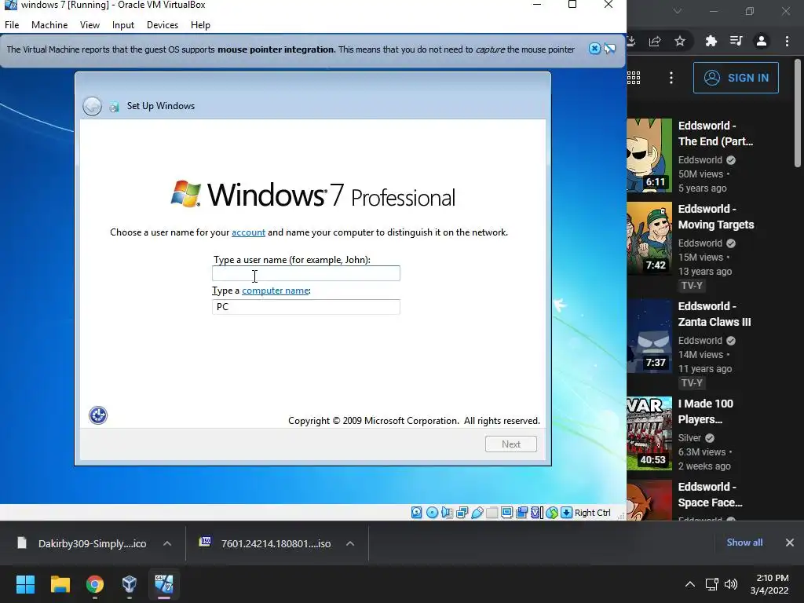The image size is (804, 603).
Task: Dismiss the mouse integration notification
Action: (x=594, y=49)
